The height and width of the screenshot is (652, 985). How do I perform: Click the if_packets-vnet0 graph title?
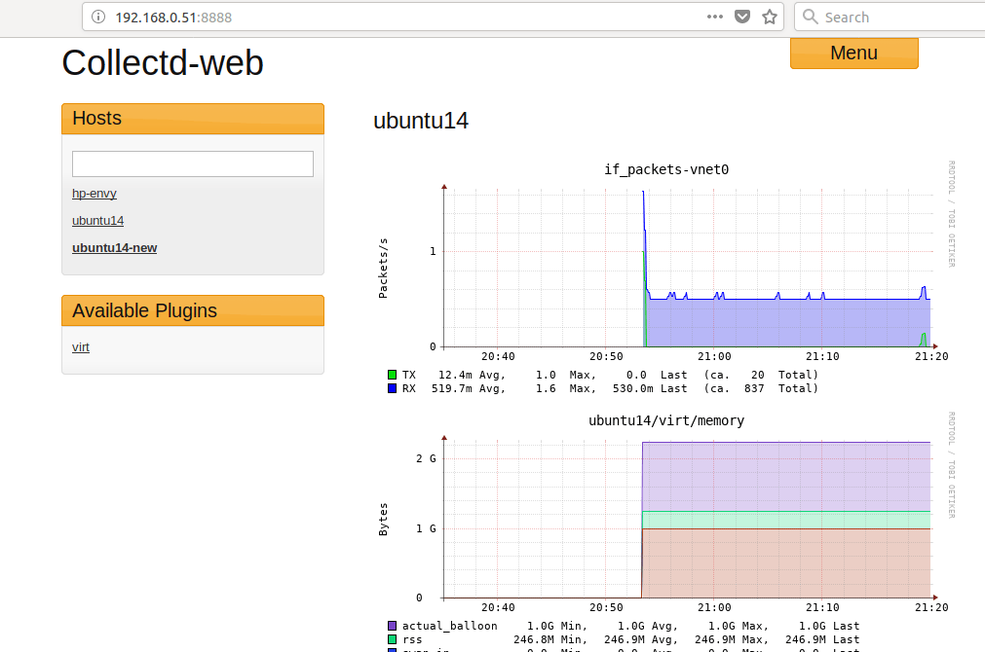tap(666, 169)
